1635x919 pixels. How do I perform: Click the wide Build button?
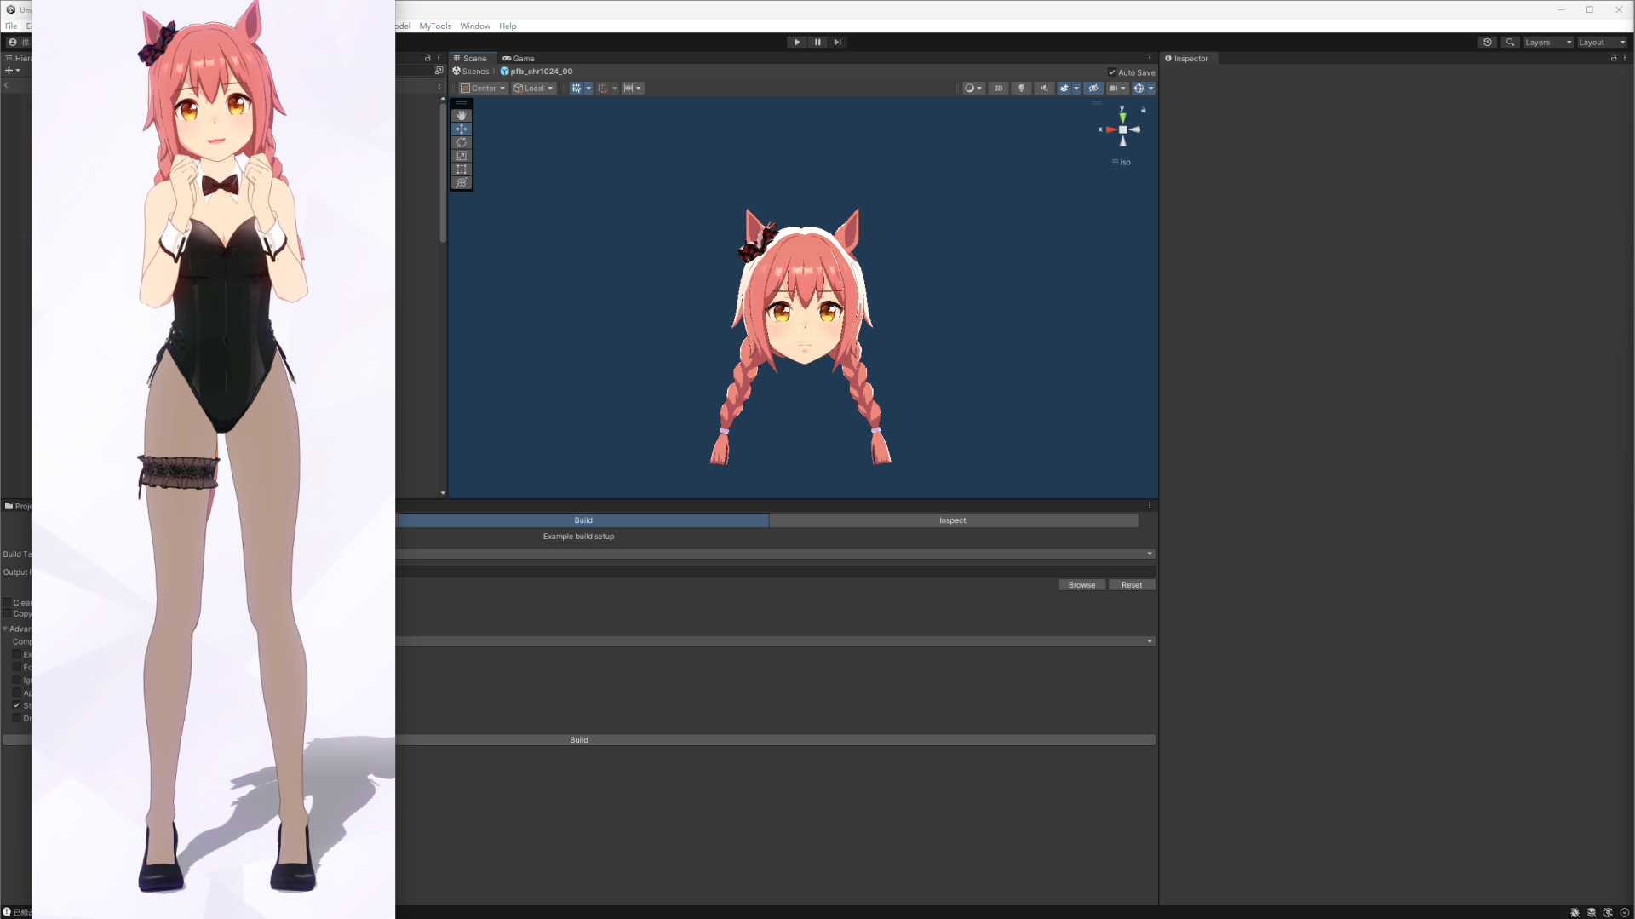coord(579,740)
